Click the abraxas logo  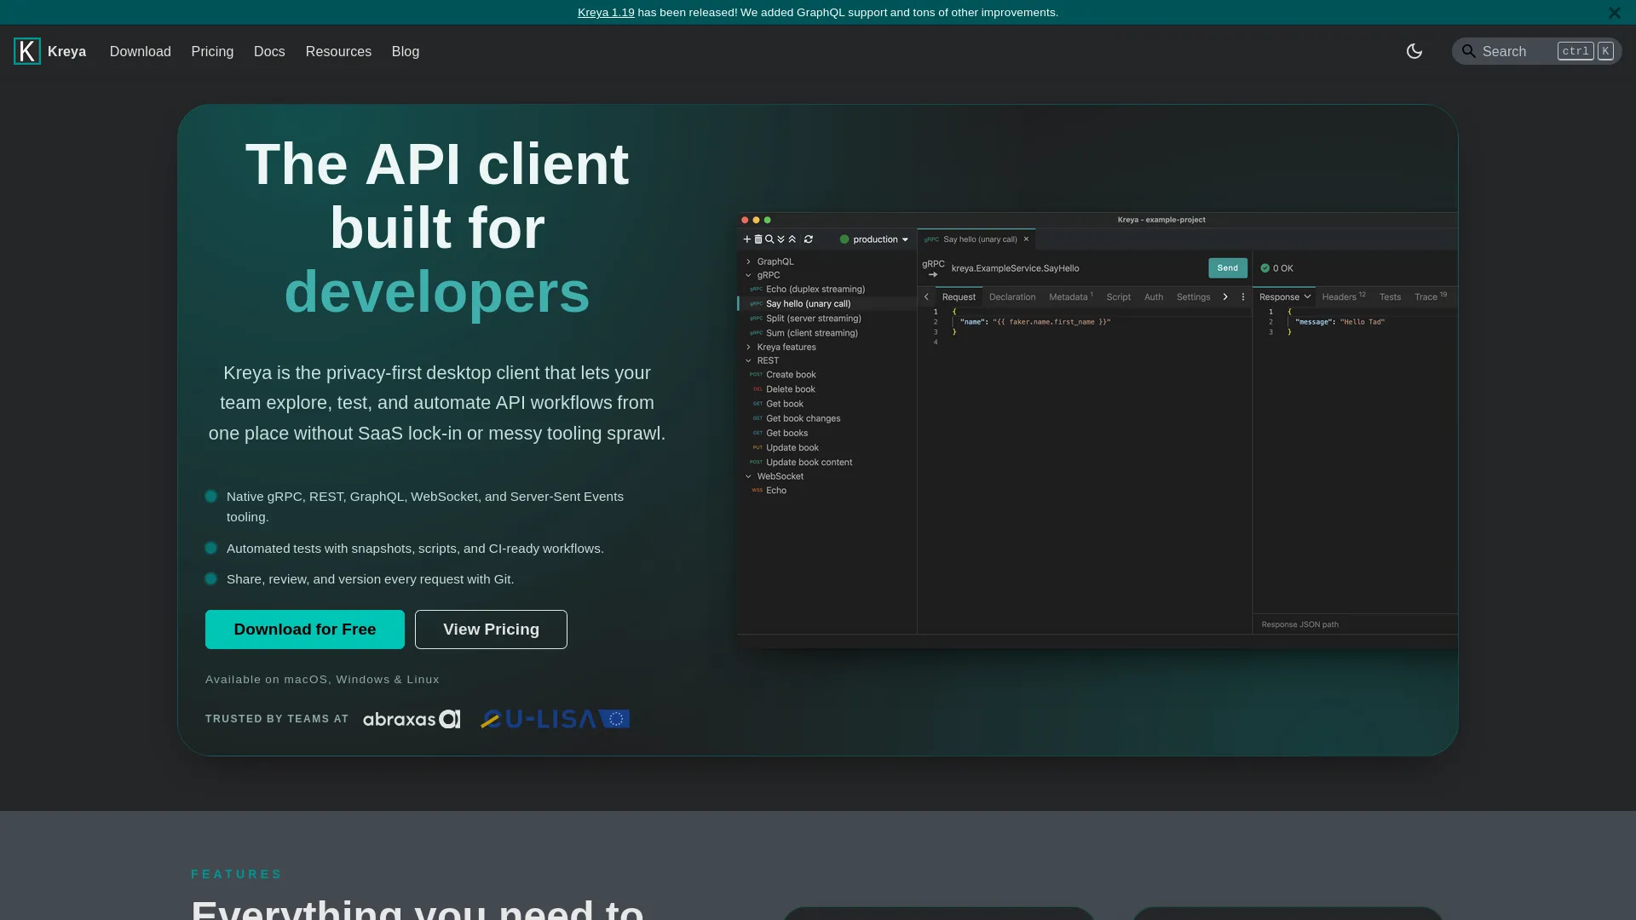pyautogui.click(x=412, y=719)
